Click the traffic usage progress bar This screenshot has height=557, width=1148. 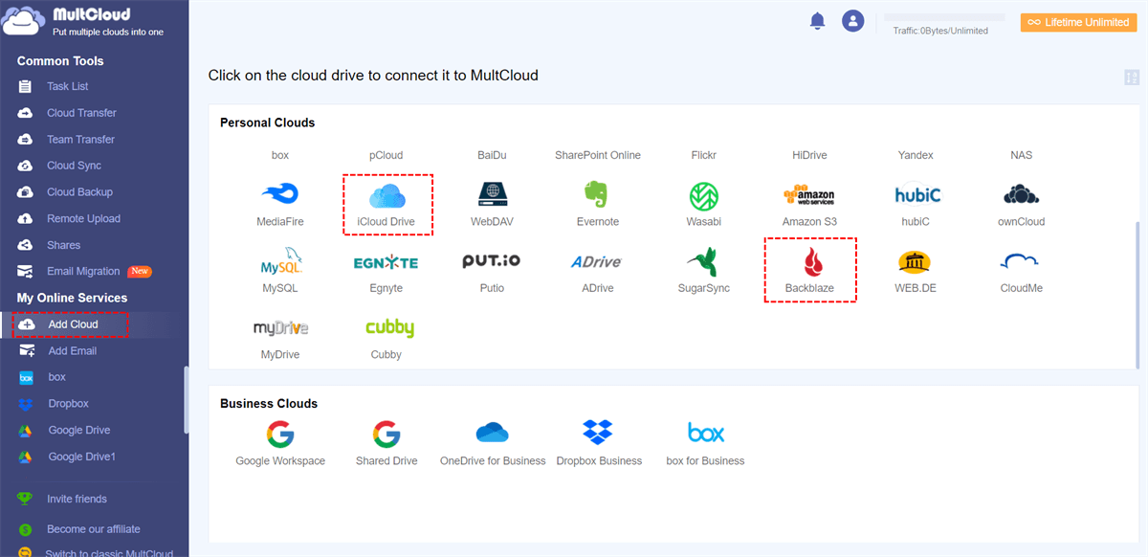[x=944, y=17]
